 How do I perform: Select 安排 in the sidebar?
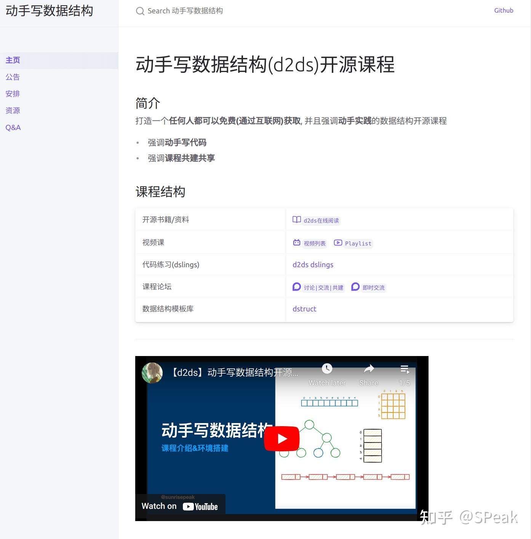[13, 94]
